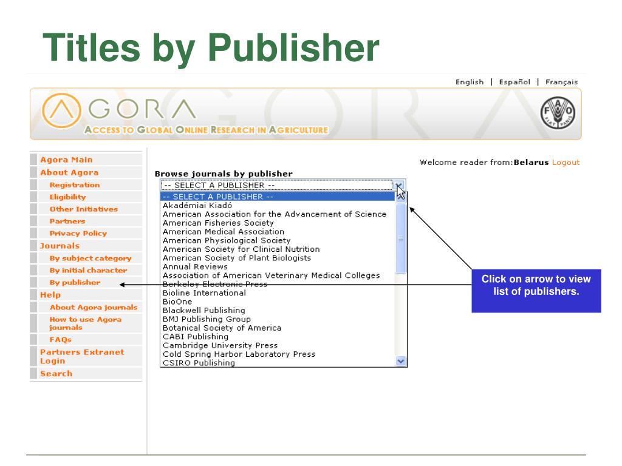Switch language to Français
Viewport: 622px width, 466px height.
pyautogui.click(x=561, y=82)
